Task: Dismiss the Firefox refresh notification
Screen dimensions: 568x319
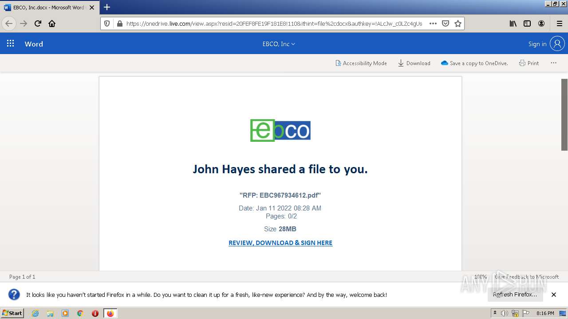Action: point(554,295)
